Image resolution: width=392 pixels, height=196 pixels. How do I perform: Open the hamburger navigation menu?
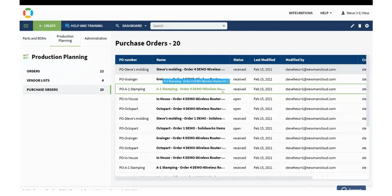pos(26,26)
